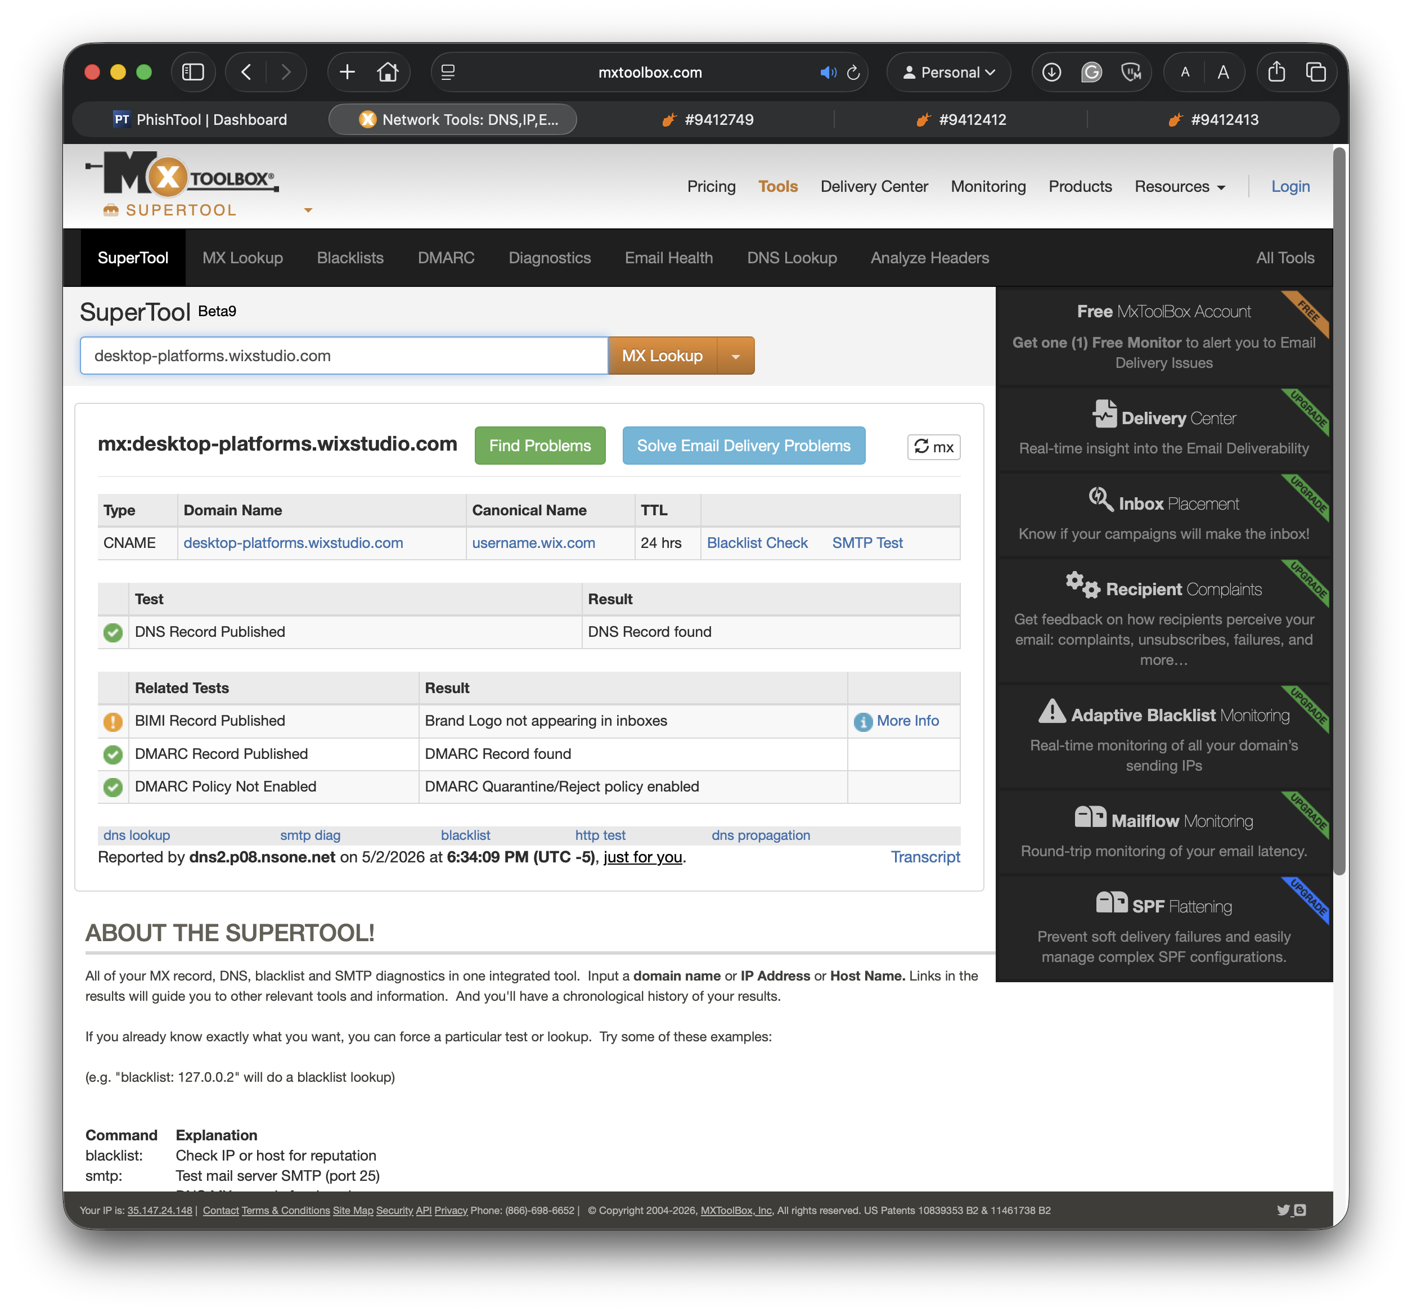This screenshot has width=1412, height=1313.
Task: Switch to the #9412749 tab
Action: (708, 120)
